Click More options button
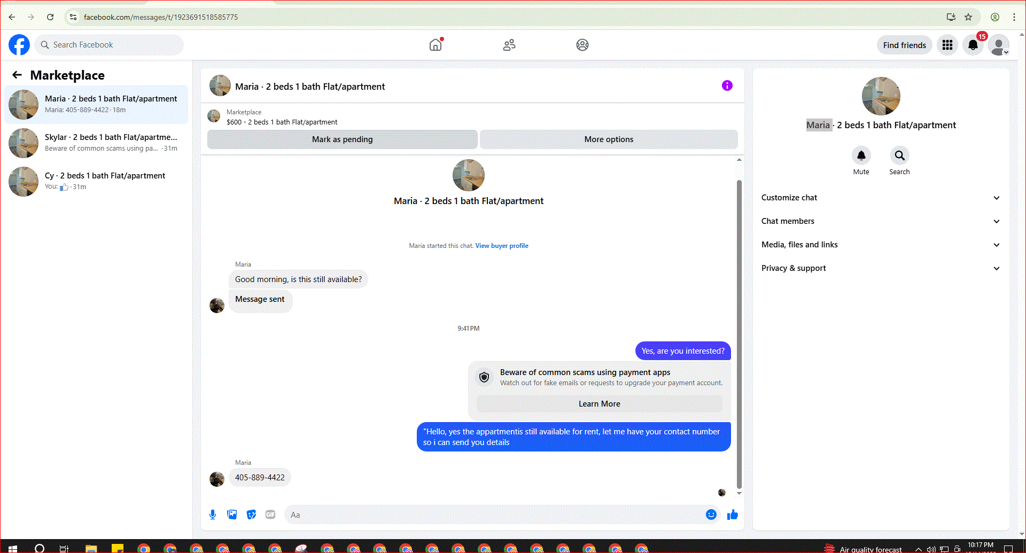The height and width of the screenshot is (553, 1026). coord(609,139)
